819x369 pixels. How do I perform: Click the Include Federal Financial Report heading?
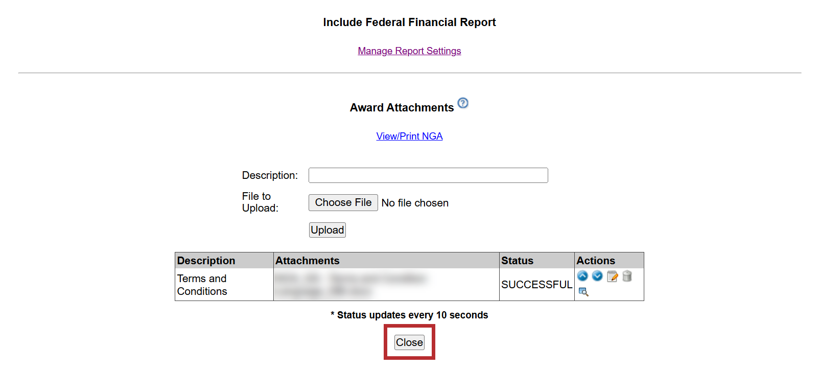tap(409, 22)
